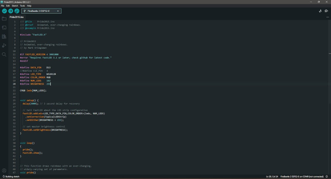The height and width of the screenshot is (179, 331).
Task: Start debugging with the Debug toolbar button
Action: [17, 11]
